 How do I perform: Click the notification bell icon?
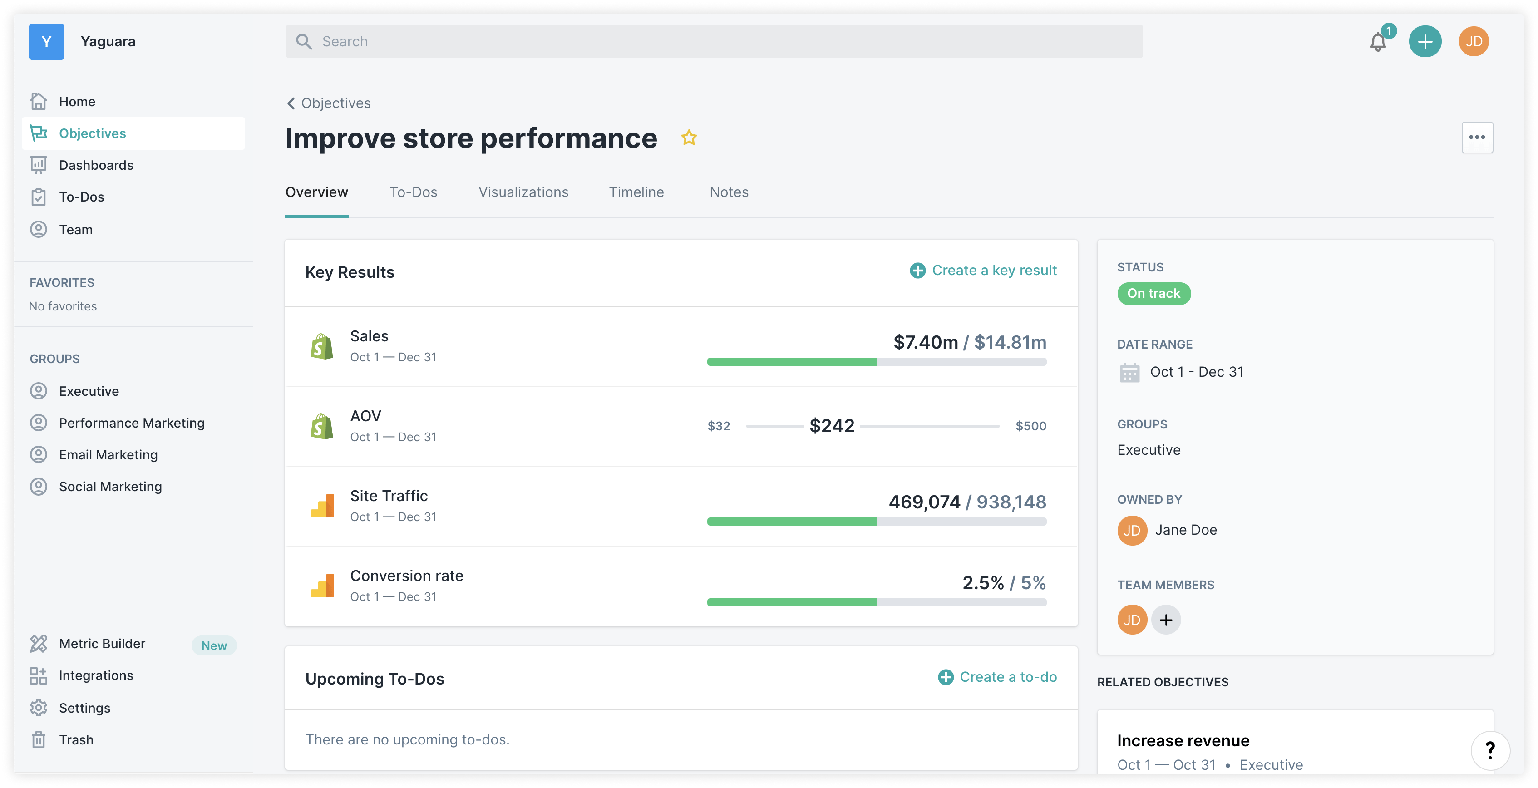1378,42
